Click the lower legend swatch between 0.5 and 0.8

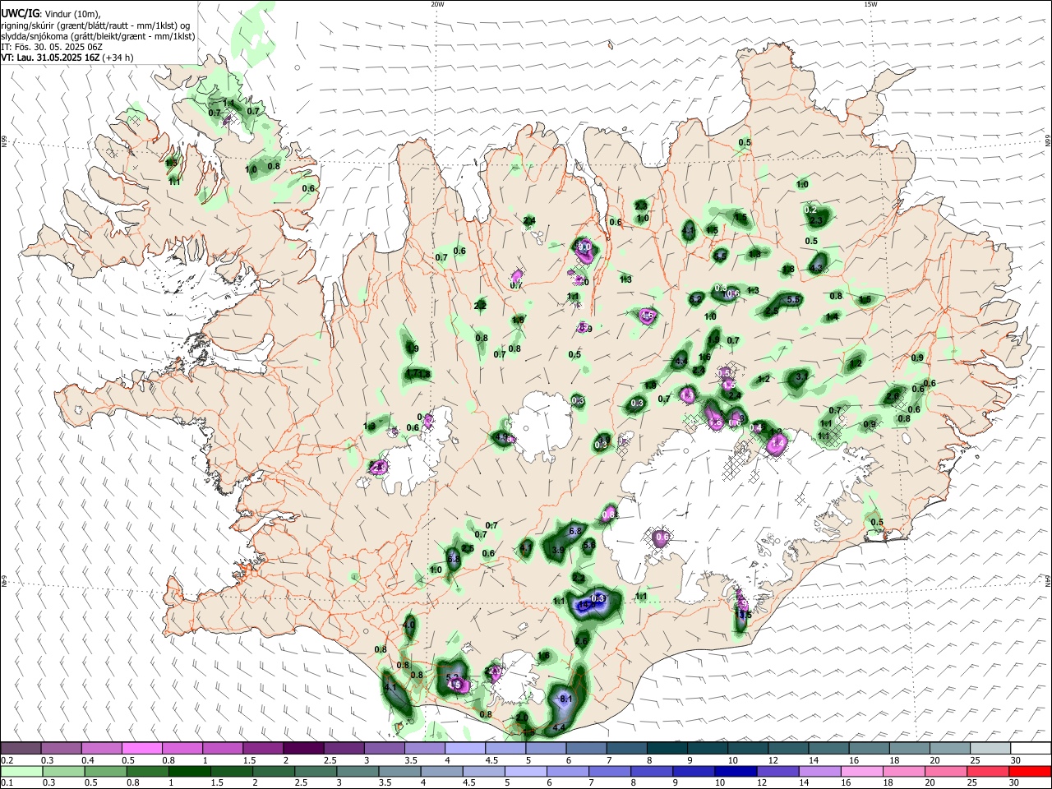[106, 772]
